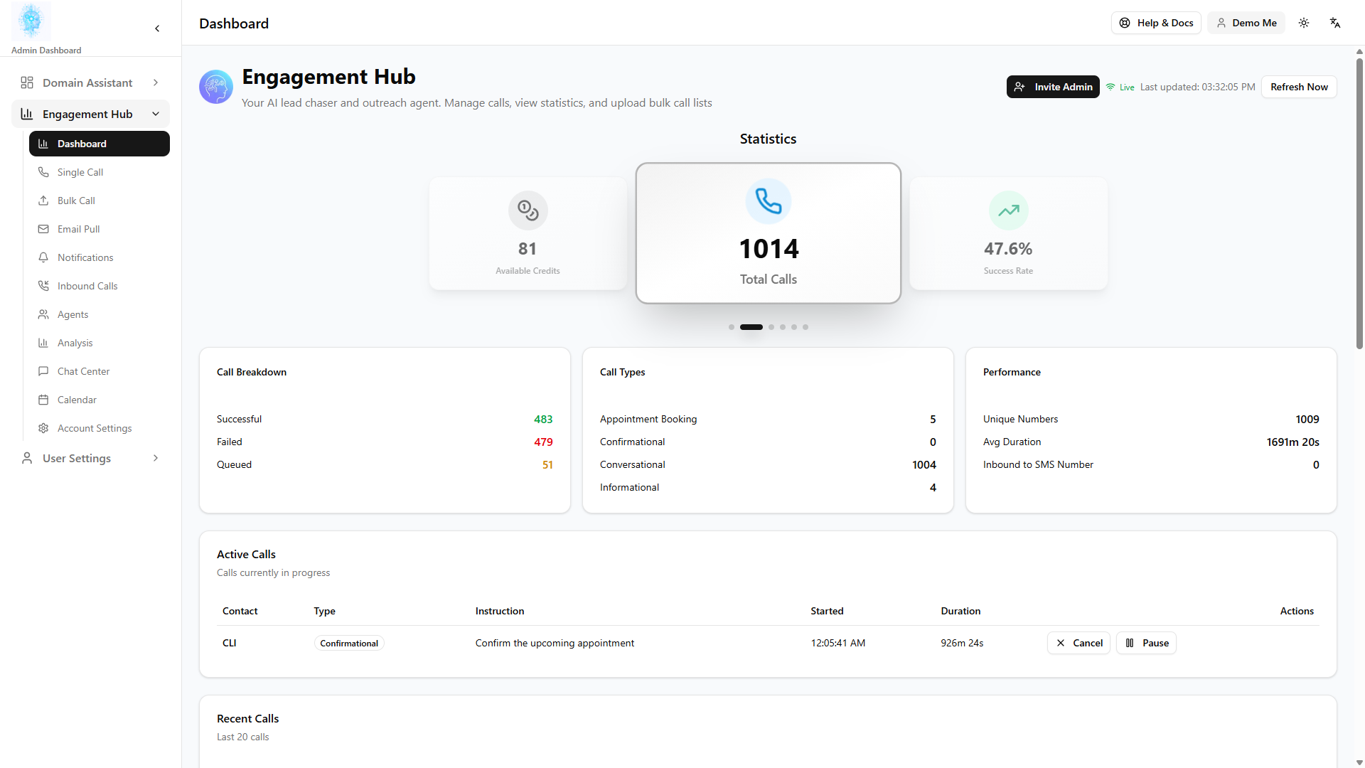Open the Bulk Call page
1365x768 pixels.
[100, 201]
